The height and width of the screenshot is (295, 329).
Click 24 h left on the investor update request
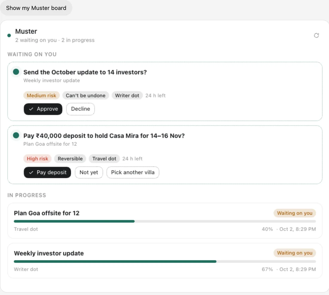156,96
